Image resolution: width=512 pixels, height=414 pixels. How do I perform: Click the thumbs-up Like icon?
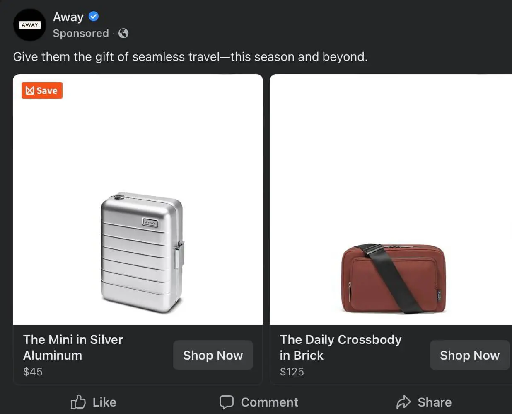pos(78,402)
